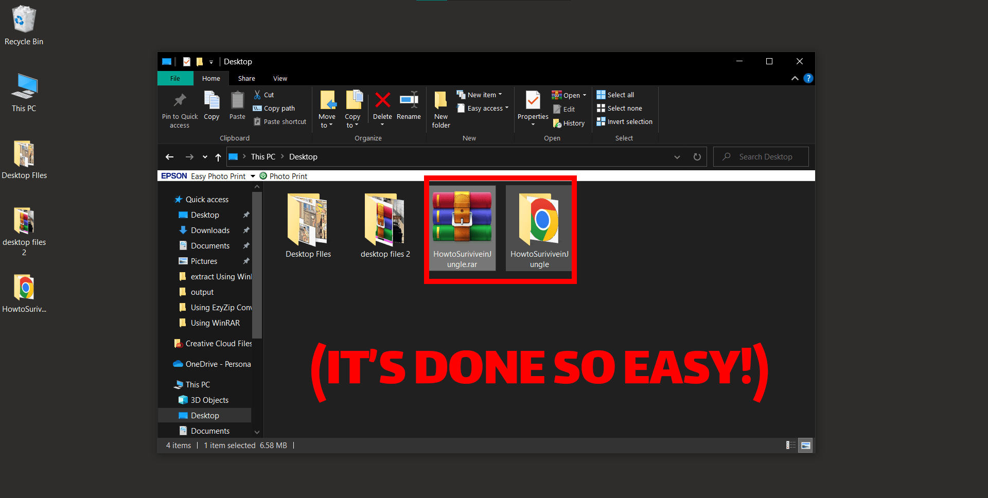
Task: Switch to the Share tab
Action: (x=246, y=78)
